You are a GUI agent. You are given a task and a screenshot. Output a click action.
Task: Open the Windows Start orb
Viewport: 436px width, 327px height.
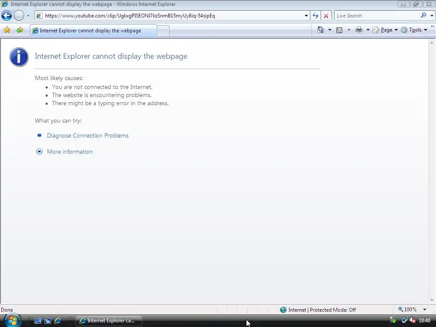click(12, 321)
